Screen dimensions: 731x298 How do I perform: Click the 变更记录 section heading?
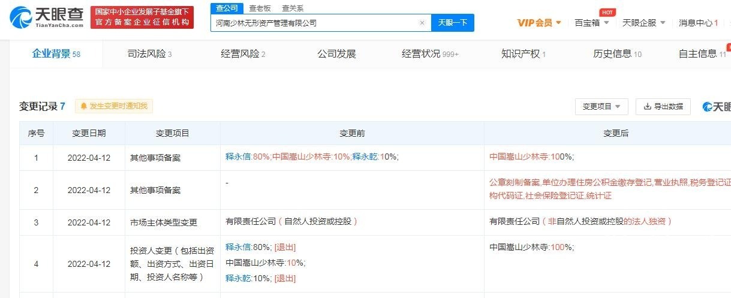click(42, 106)
